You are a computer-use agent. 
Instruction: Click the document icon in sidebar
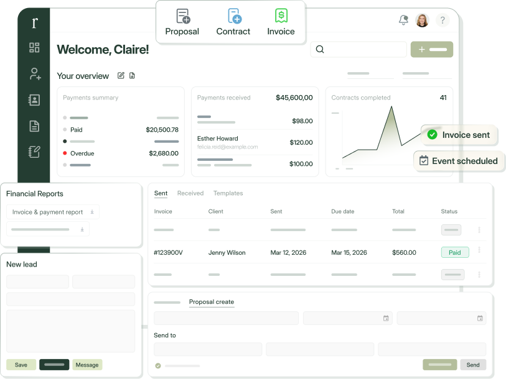coord(34,126)
